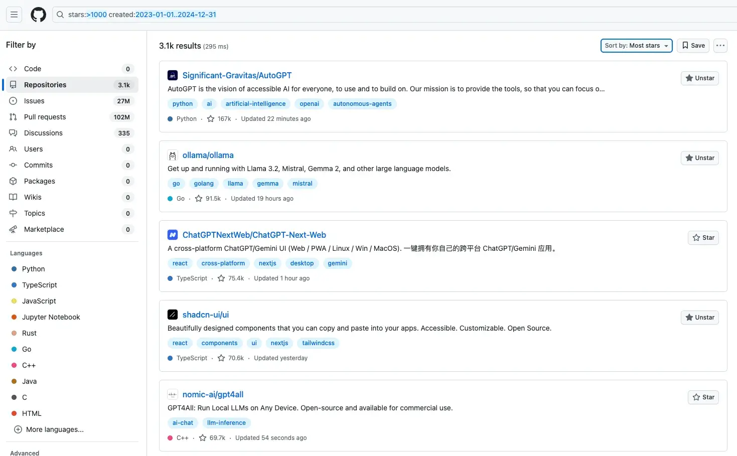Viewport: 737px width, 456px height.
Task: Open the tailwindcss topic tag
Action: (x=318, y=343)
